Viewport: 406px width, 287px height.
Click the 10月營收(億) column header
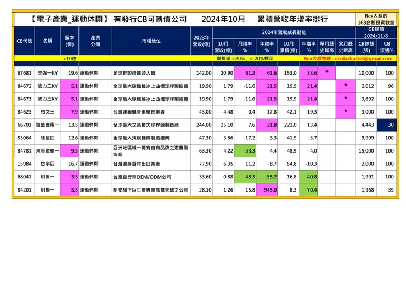[223, 47]
